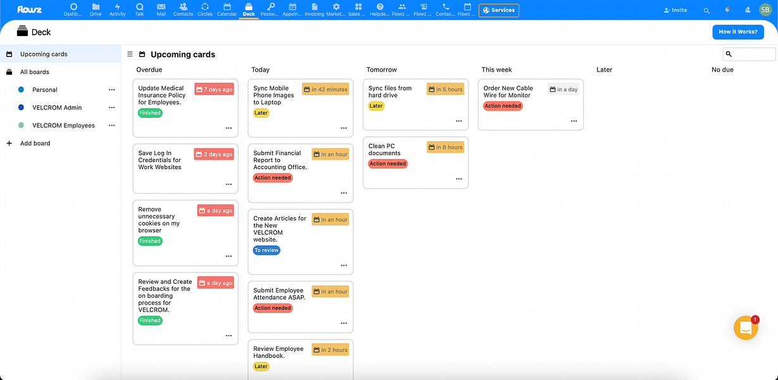Click the Add board link
778x380 pixels.
click(x=35, y=143)
